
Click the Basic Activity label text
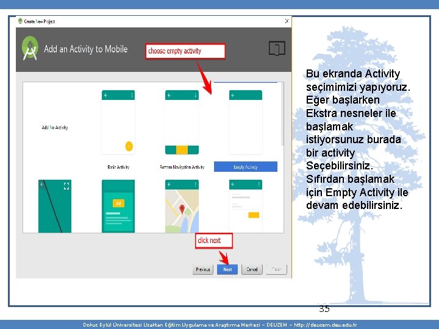[x=118, y=167]
